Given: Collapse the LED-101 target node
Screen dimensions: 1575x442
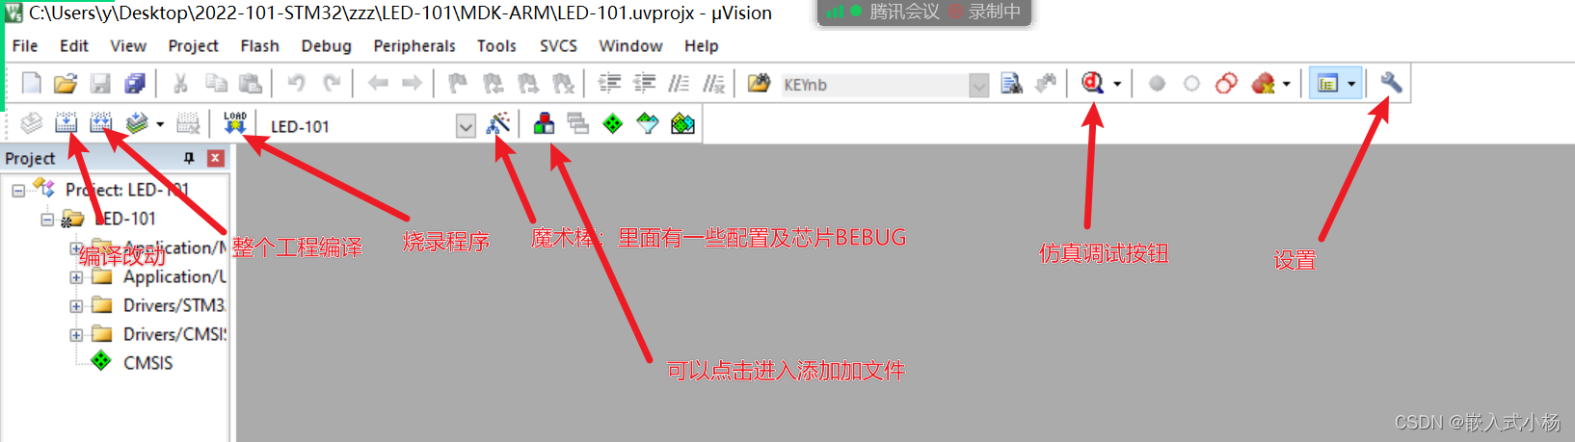Looking at the screenshot, I should [x=47, y=219].
